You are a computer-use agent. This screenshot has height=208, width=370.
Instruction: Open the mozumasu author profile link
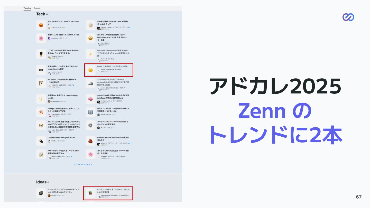pos(55,38)
